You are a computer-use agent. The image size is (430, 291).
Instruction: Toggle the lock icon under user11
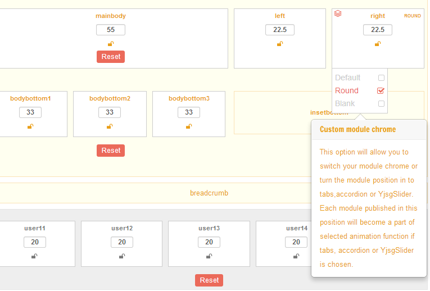[x=34, y=256]
